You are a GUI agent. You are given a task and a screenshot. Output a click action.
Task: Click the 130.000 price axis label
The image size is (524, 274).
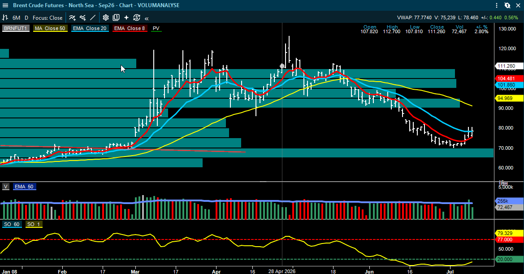click(507, 29)
